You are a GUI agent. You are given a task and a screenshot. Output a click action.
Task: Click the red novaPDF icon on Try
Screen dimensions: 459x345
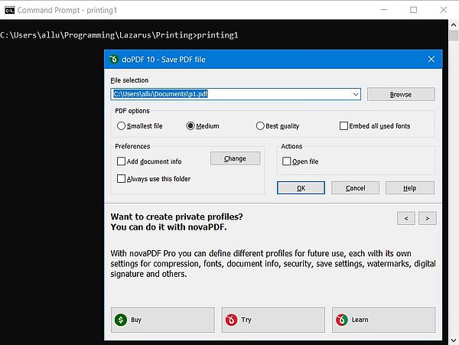231,320
